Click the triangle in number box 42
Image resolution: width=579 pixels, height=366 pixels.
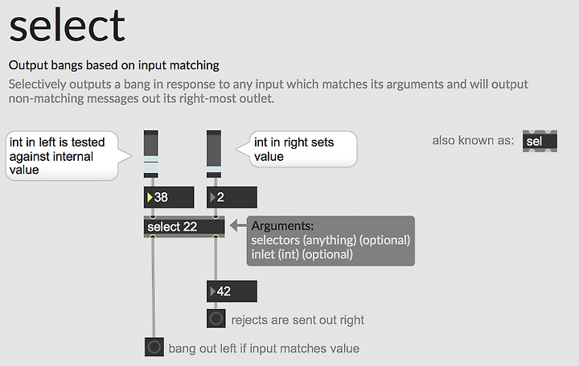click(x=212, y=291)
